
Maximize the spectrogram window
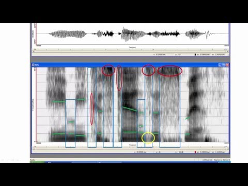click(x=224, y=65)
